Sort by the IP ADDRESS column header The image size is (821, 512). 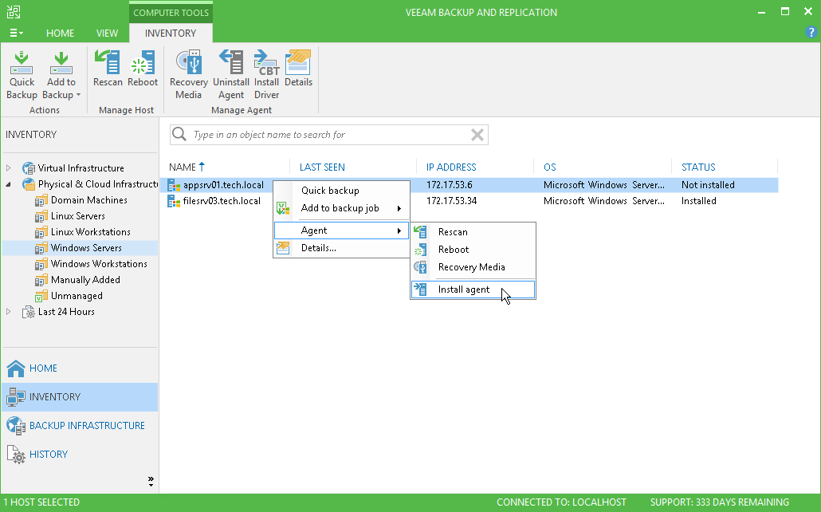tap(451, 167)
